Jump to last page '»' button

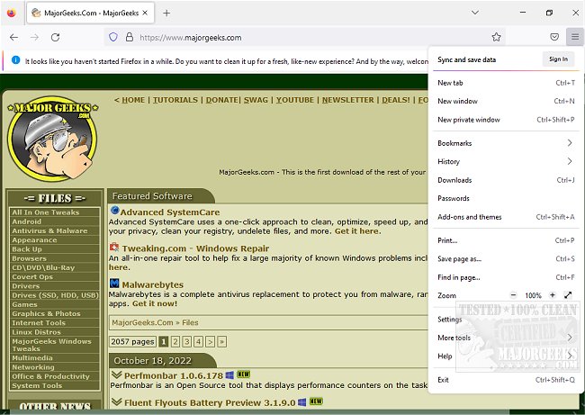(x=222, y=342)
